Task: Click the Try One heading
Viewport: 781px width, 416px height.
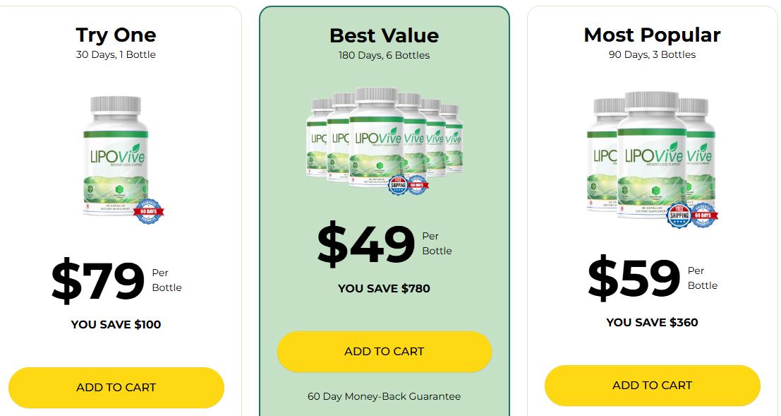Action: [116, 35]
